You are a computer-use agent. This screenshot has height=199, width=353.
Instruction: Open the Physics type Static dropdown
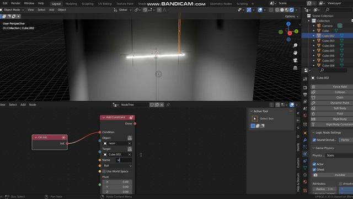[x=340, y=155]
